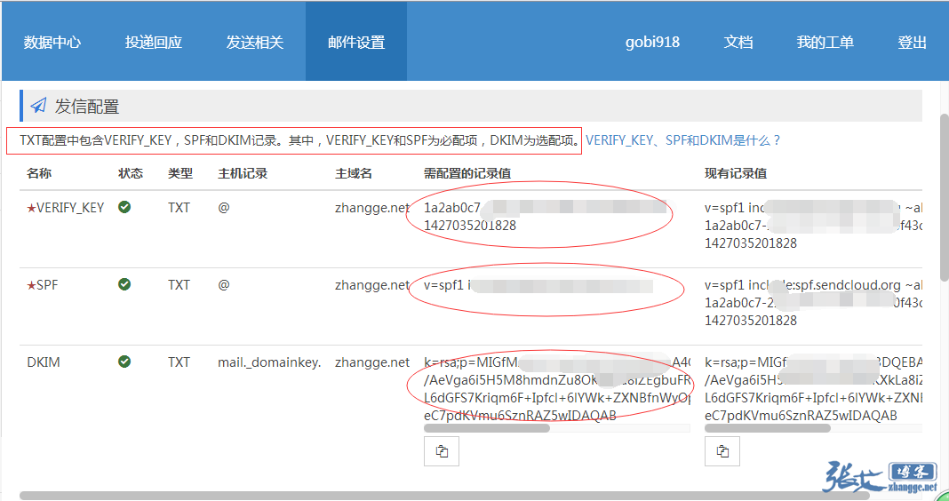Open the gobi918 account menu
The image size is (949, 501).
pos(652,42)
